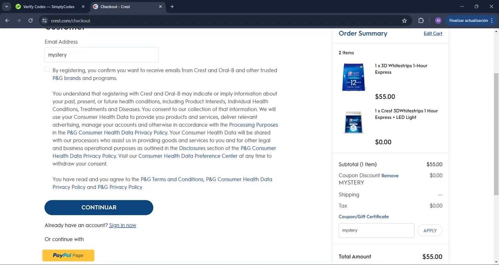Check the email registration consent checkbox
The height and width of the screenshot is (265, 499).
(47, 69)
